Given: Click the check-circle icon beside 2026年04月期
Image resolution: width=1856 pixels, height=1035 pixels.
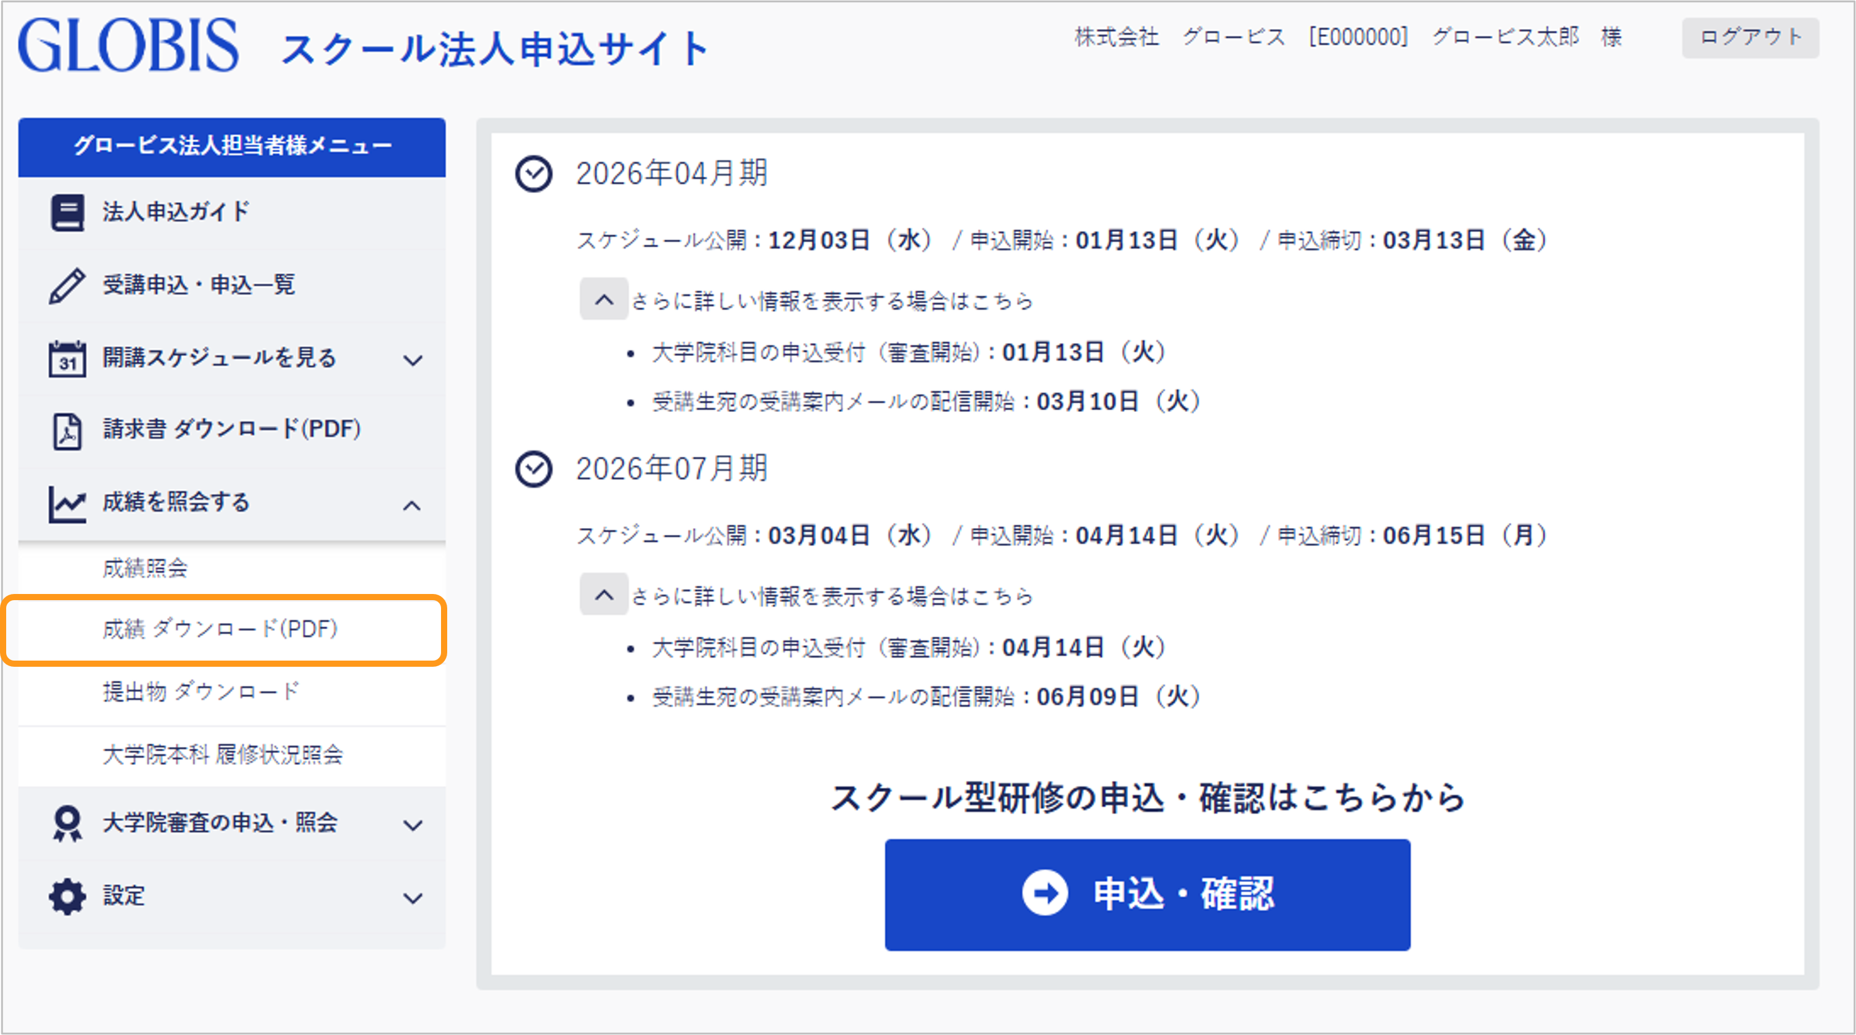Looking at the screenshot, I should pos(534,175).
